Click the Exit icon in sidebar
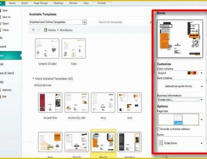The height and width of the screenshot is (159, 207). [0, 97]
